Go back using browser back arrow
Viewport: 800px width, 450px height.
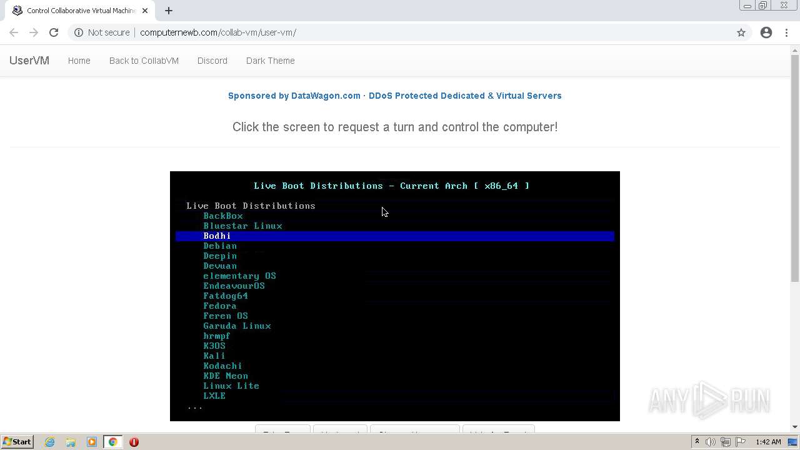tap(14, 32)
